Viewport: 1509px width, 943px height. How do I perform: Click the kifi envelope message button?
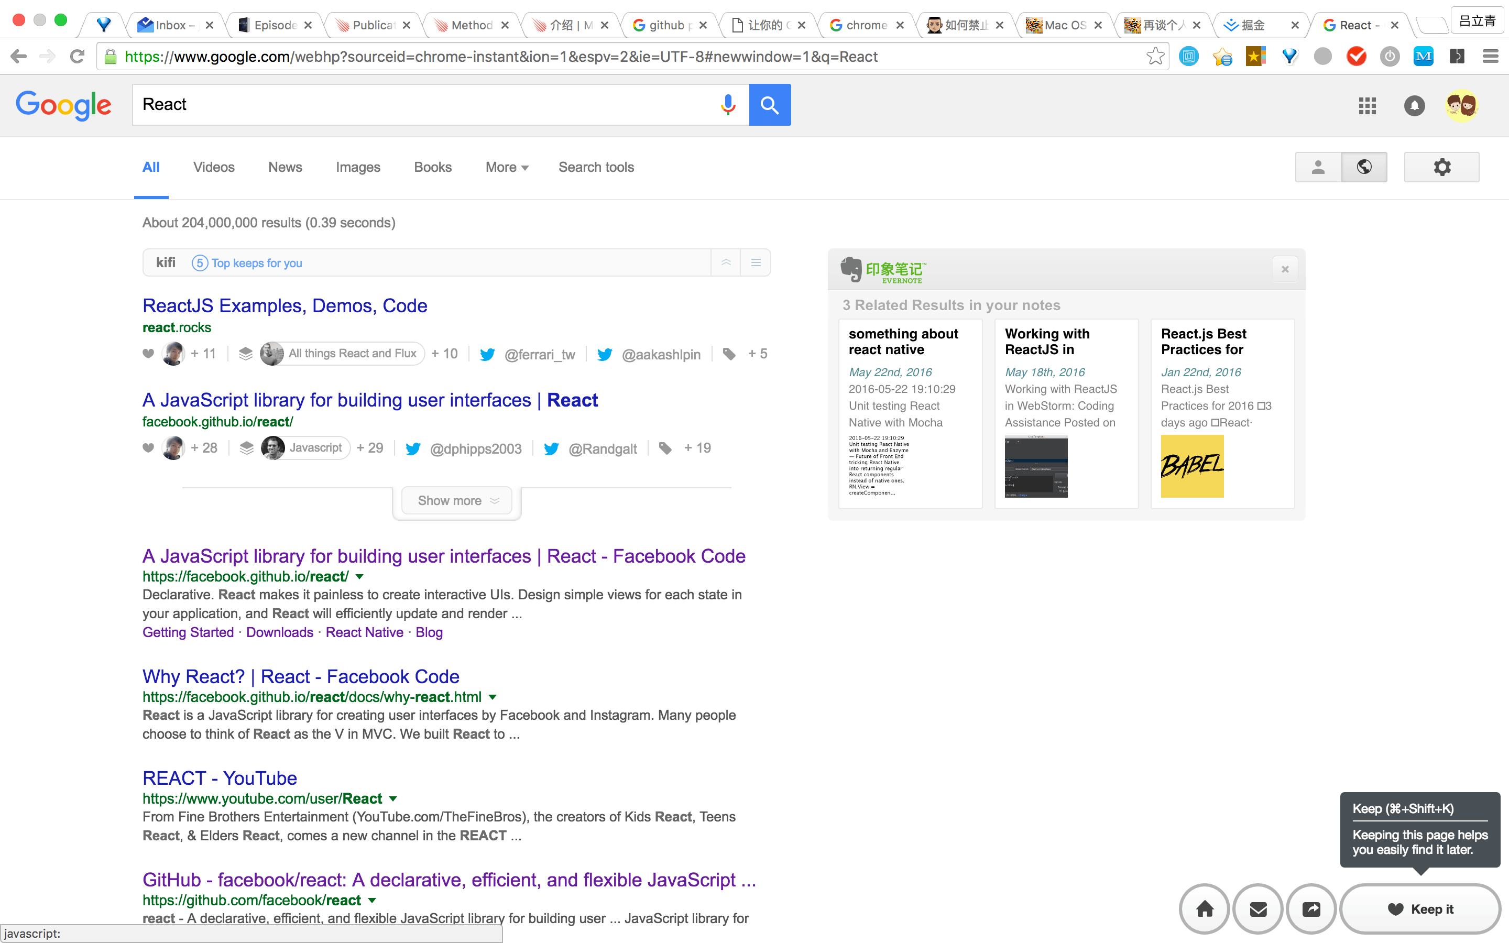(1257, 909)
